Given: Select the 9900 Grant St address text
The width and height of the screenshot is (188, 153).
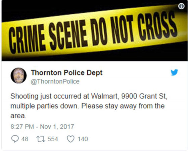Looking at the screenshot, I should [x=144, y=96].
